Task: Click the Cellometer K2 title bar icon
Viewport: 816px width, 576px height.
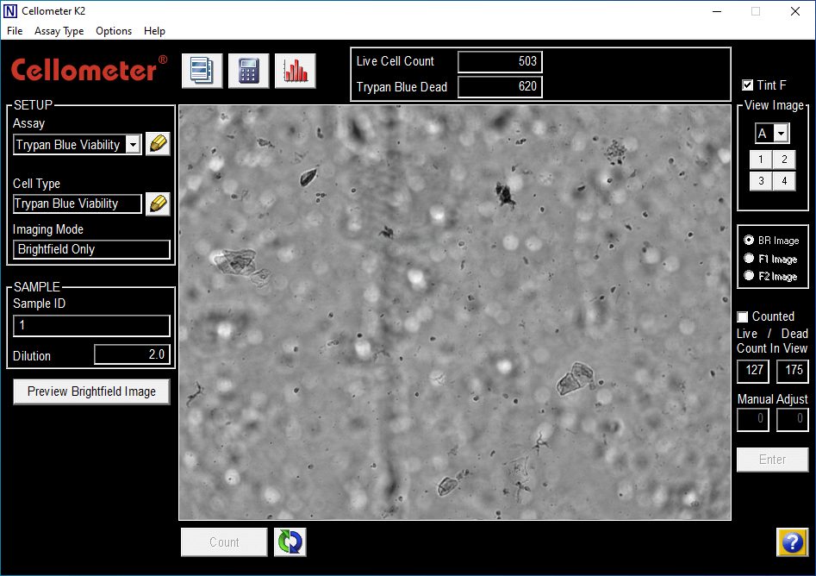Action: [x=9, y=10]
